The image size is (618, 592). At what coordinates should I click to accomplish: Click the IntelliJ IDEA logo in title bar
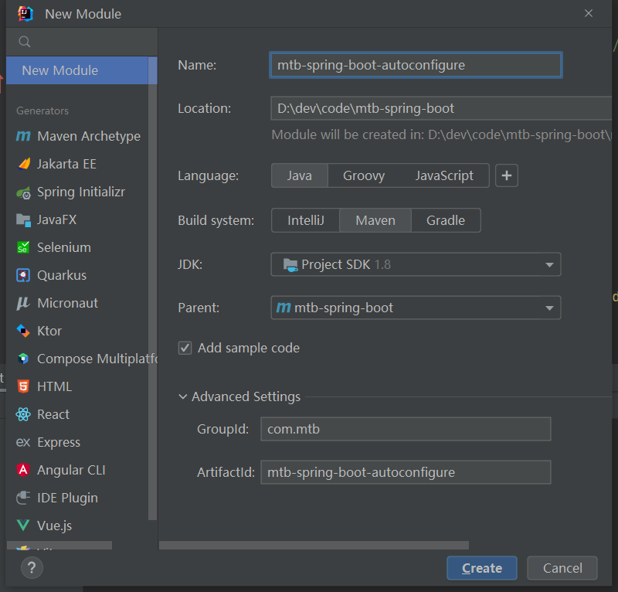(x=25, y=14)
